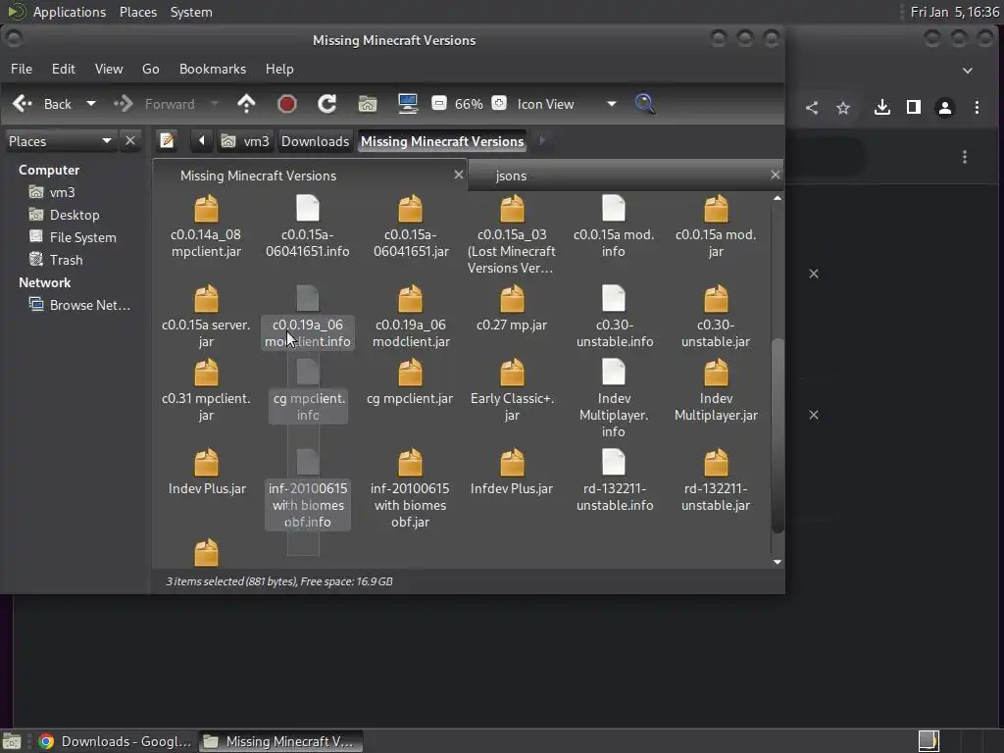
Task: Select the c0.0.15a-06041651.jar archive
Action: pos(411,226)
